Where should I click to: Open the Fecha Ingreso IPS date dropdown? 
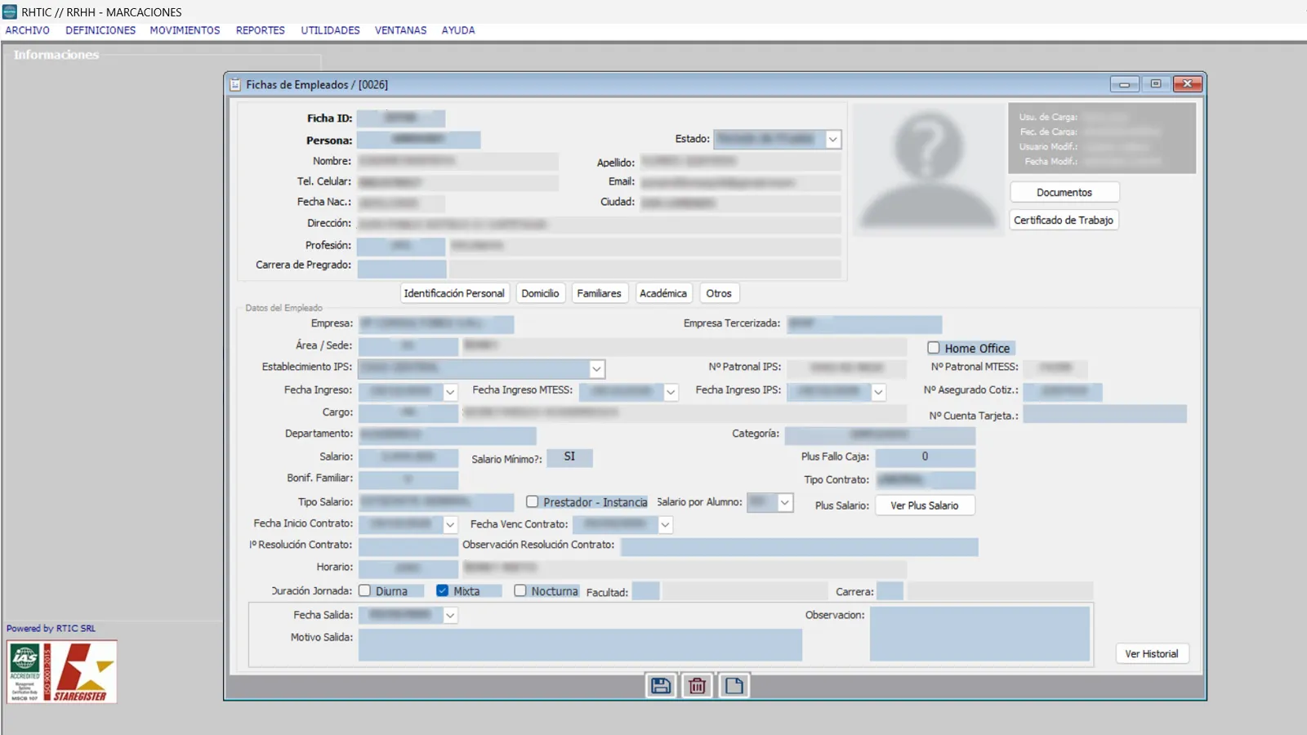click(x=878, y=392)
